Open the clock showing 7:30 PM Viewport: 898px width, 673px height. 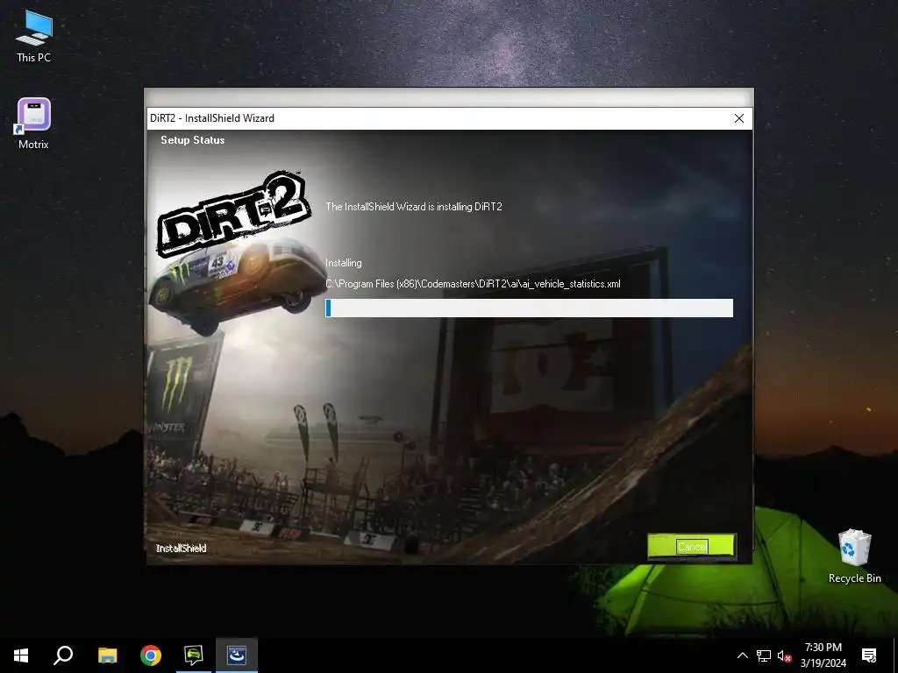pyautogui.click(x=823, y=655)
